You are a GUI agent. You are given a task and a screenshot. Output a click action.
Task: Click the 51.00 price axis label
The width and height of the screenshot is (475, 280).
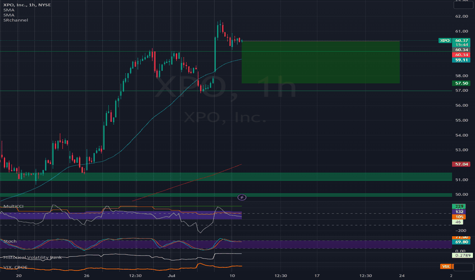coord(462,180)
